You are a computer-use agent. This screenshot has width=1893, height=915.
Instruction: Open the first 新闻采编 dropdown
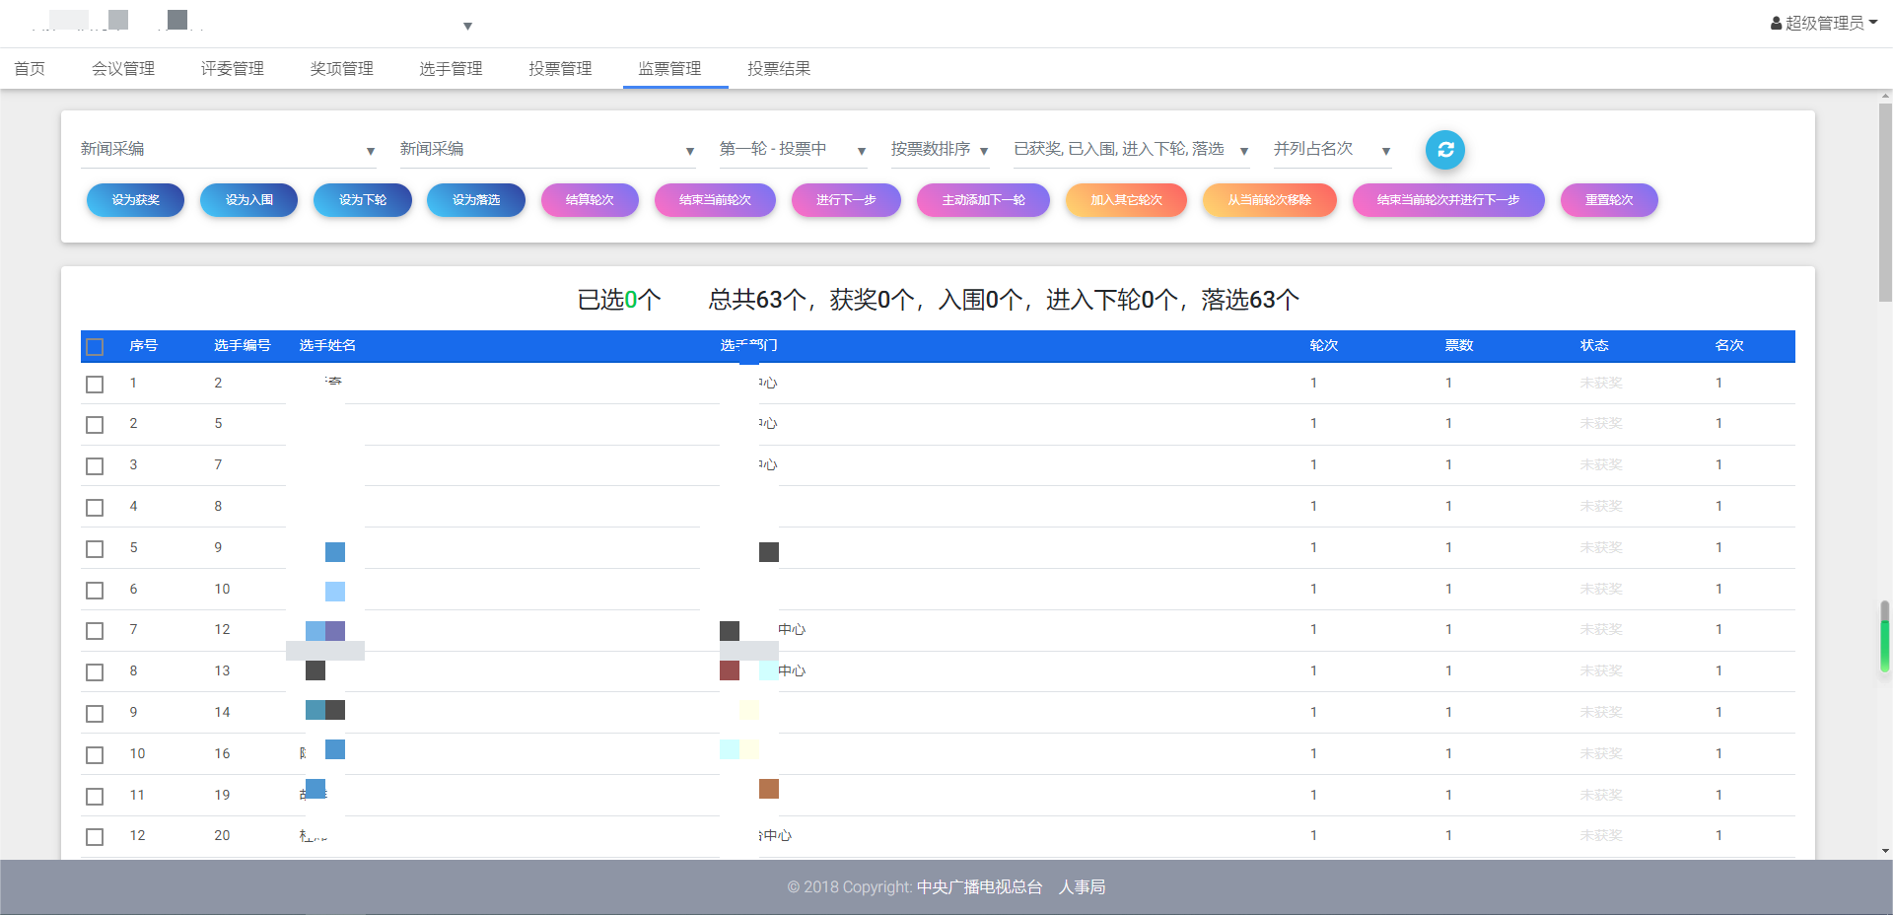click(x=228, y=149)
